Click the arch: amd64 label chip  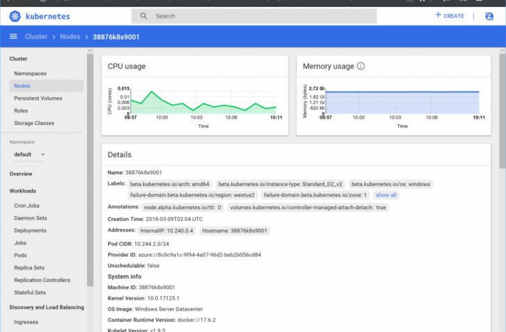(x=170, y=184)
